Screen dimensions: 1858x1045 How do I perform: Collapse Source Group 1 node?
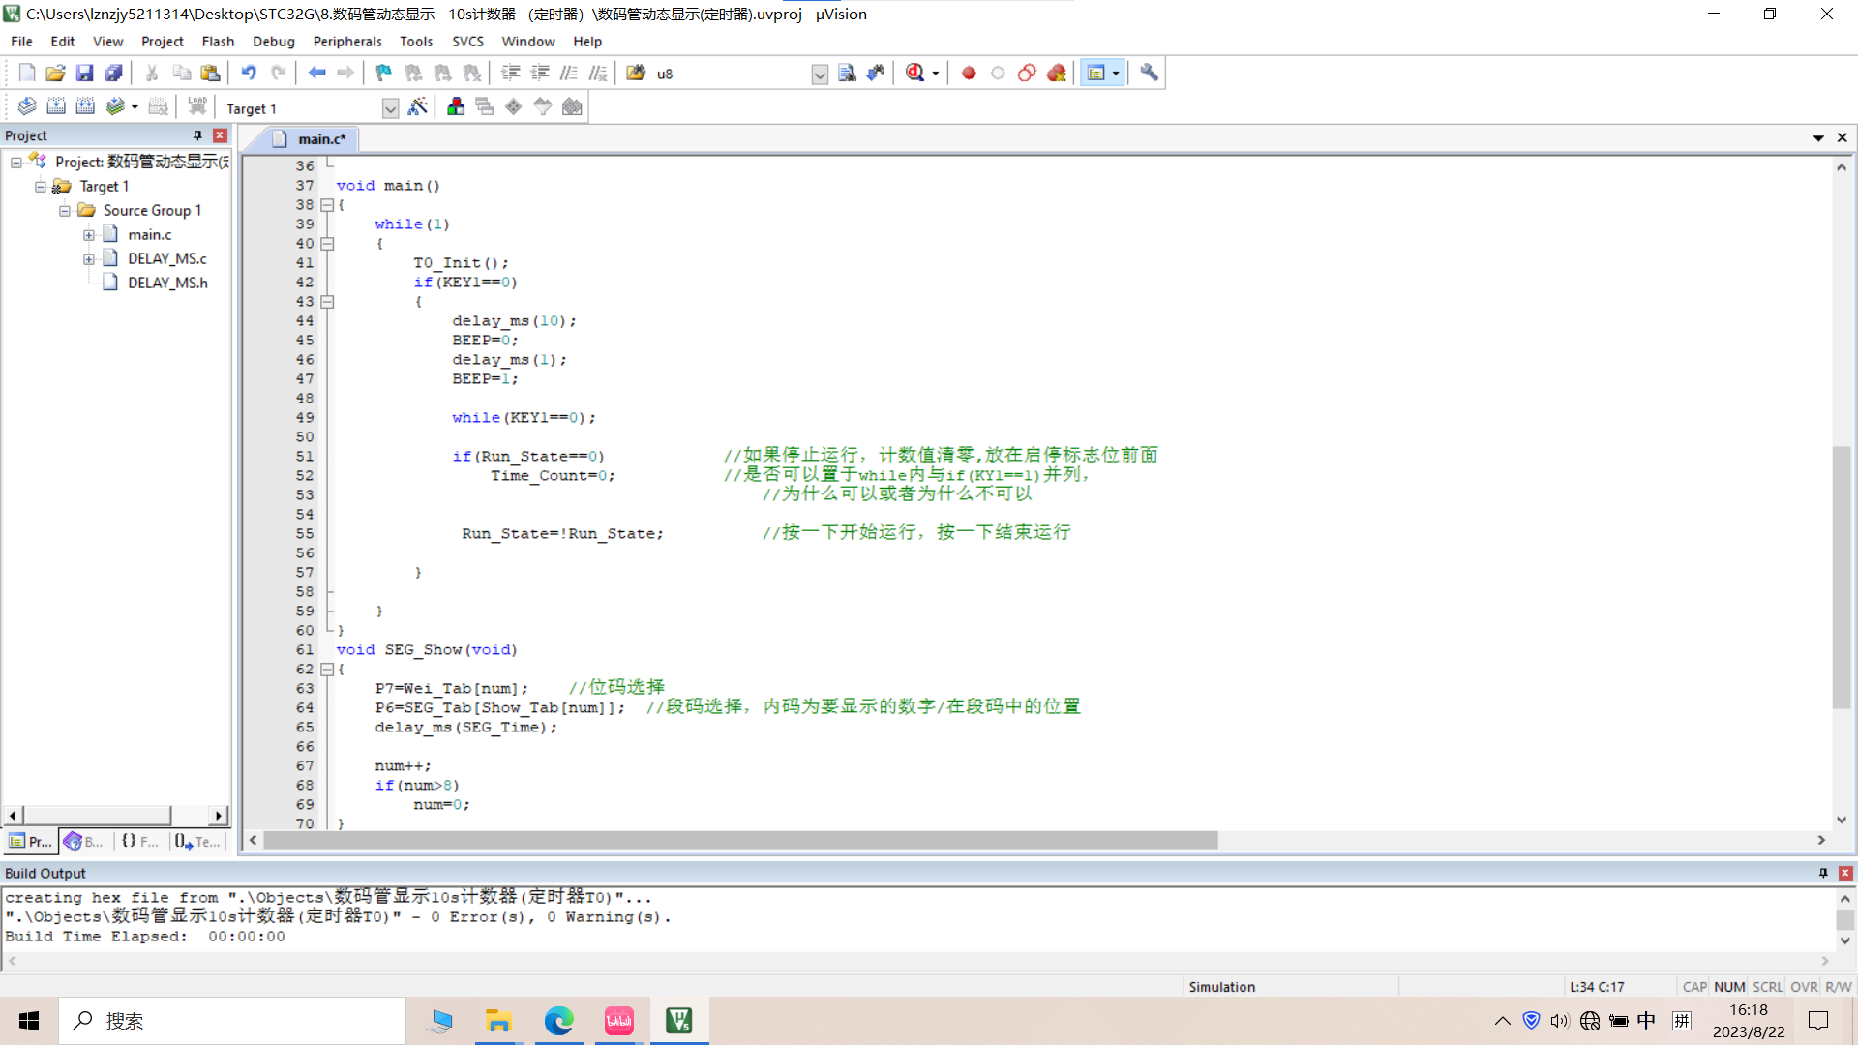(x=65, y=210)
